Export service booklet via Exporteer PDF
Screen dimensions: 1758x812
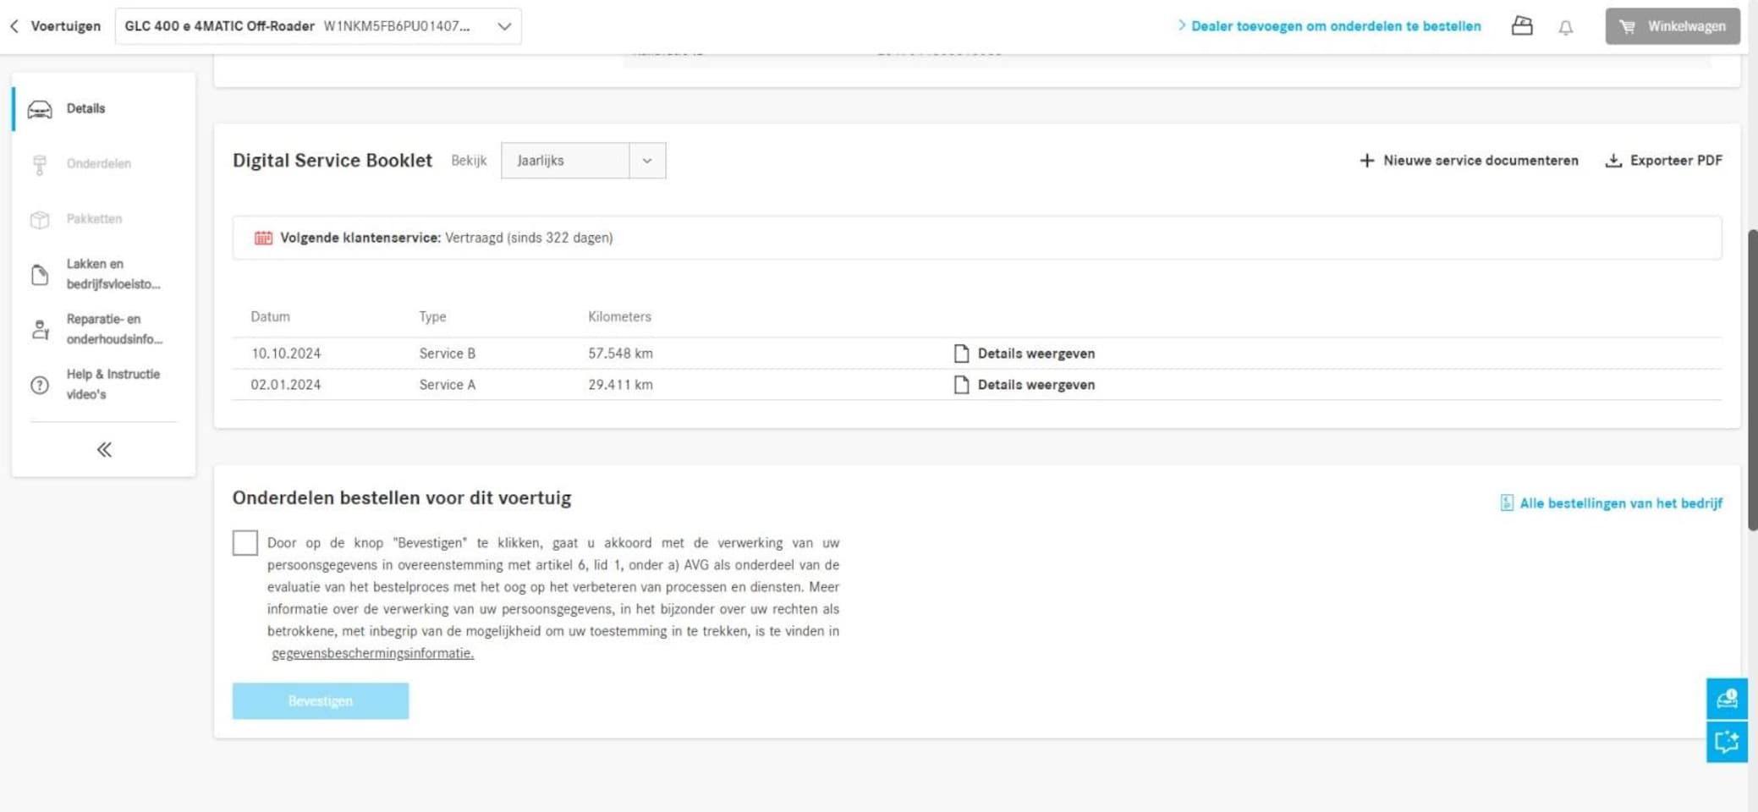pyautogui.click(x=1663, y=161)
